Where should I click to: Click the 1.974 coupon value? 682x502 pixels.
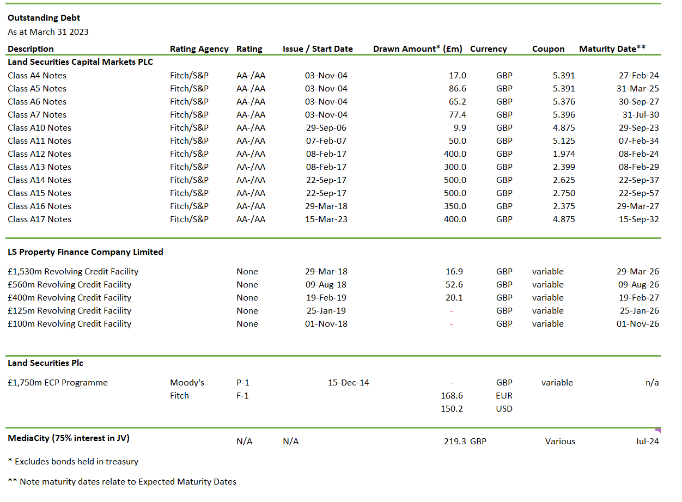(564, 154)
